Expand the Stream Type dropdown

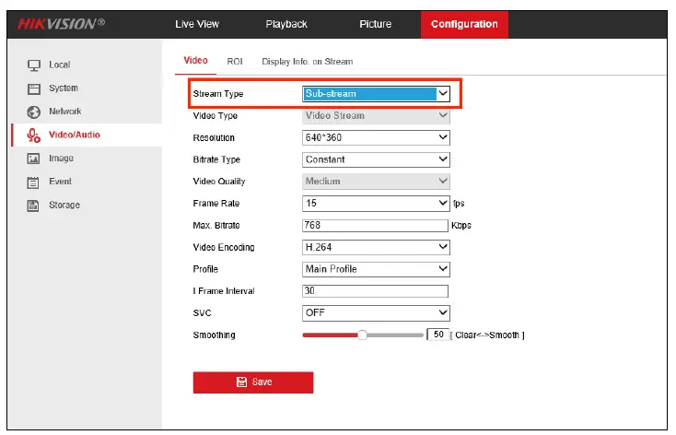pyautogui.click(x=376, y=94)
